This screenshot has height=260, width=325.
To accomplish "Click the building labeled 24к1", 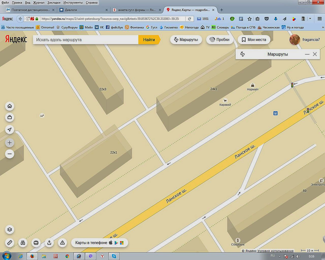I will (x=214, y=89).
